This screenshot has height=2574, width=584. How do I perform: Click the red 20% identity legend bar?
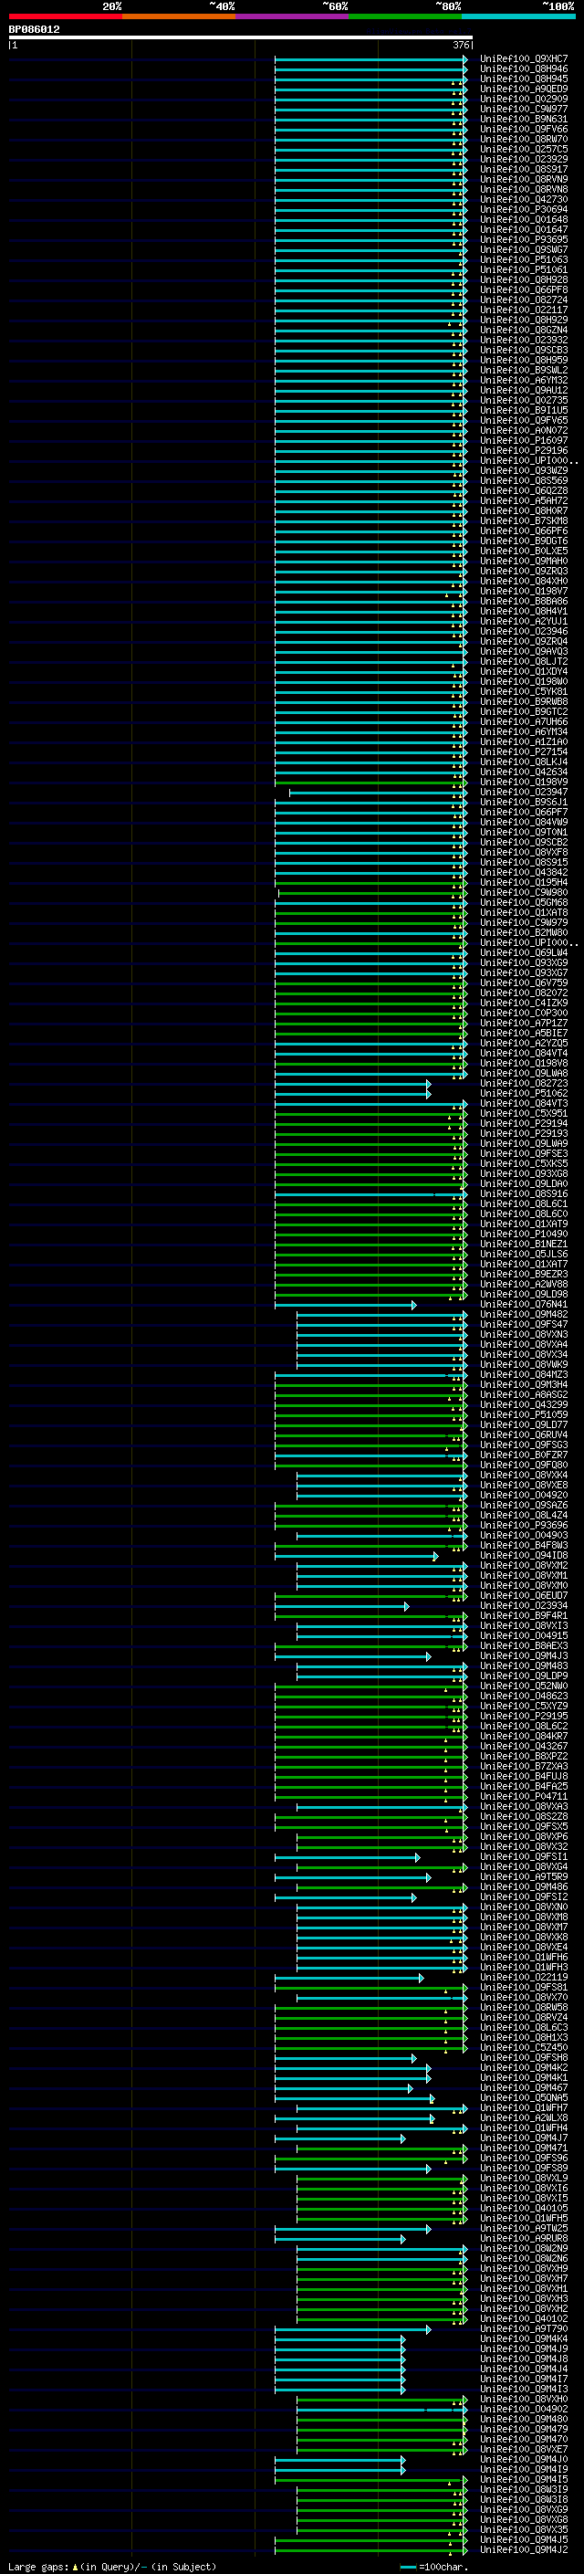[65, 16]
